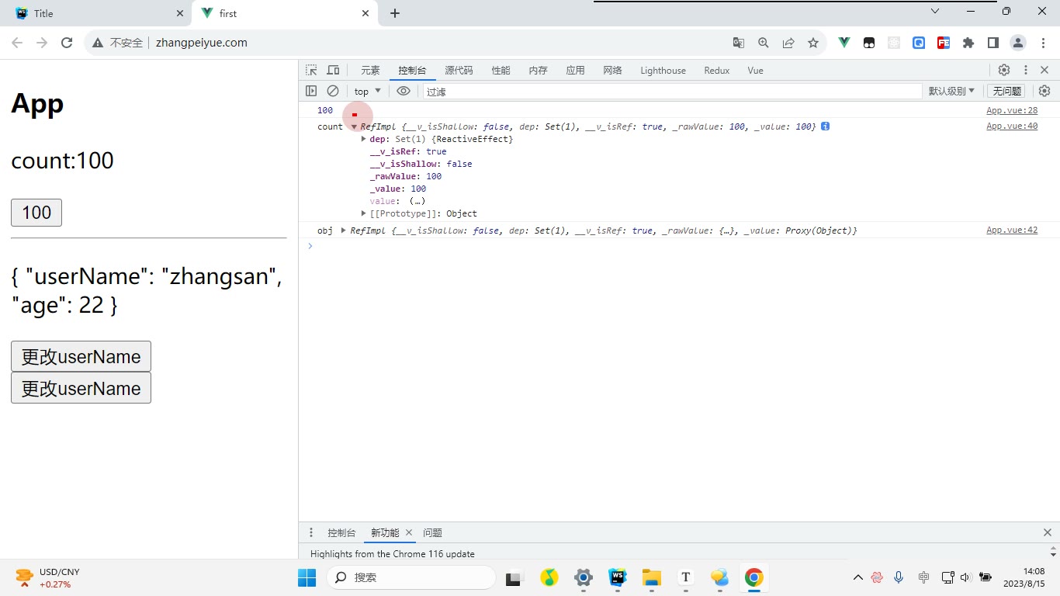Open the 网络 tab
The width and height of the screenshot is (1060, 596).
pyautogui.click(x=612, y=70)
